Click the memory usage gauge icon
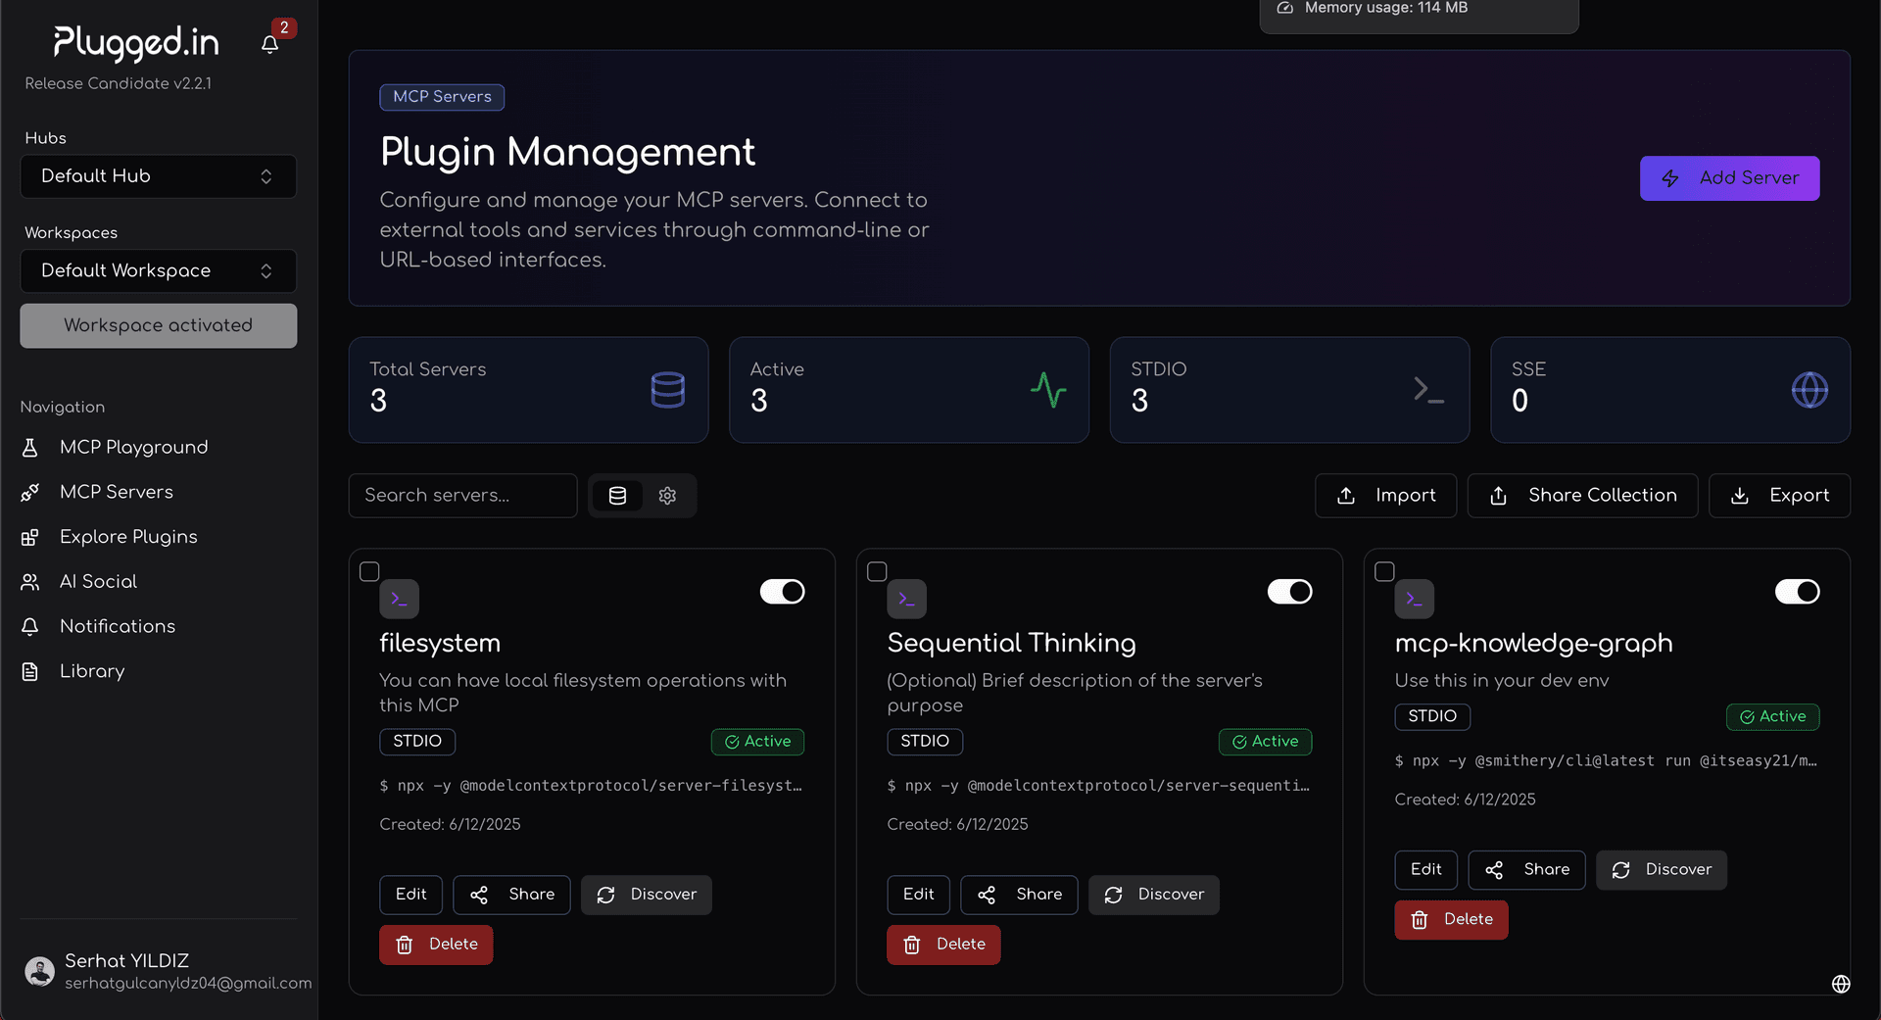1881x1020 pixels. 1285,8
